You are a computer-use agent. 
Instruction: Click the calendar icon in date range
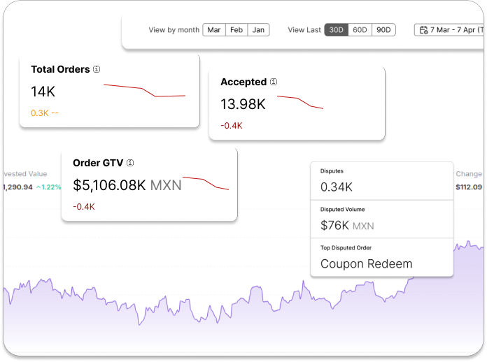pos(423,30)
